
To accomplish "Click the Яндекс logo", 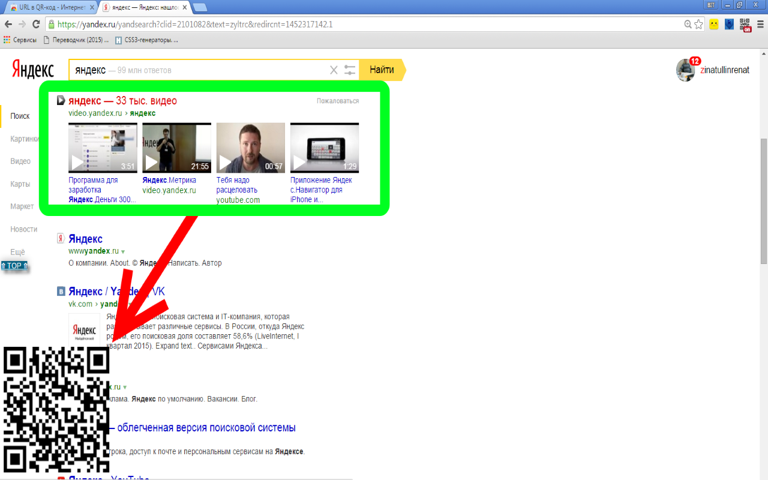I will (x=33, y=70).
